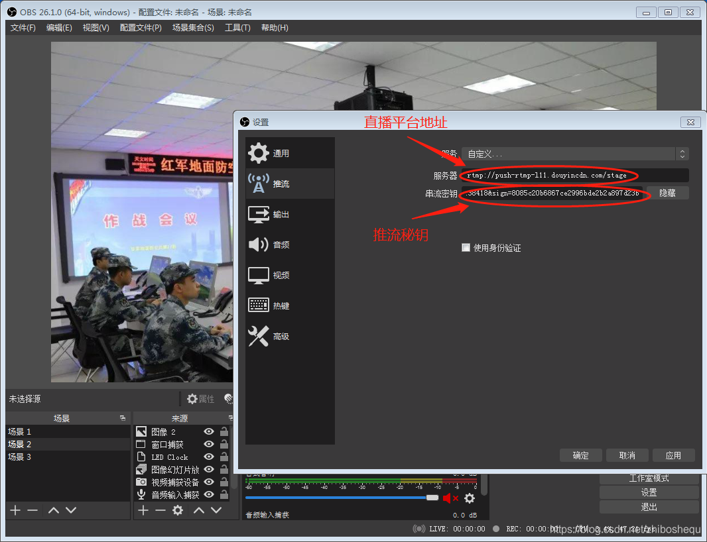Image resolution: width=707 pixels, height=542 pixels.
Task: Open the 服务 dropdown showing 自定义
Action: pyautogui.click(x=575, y=154)
